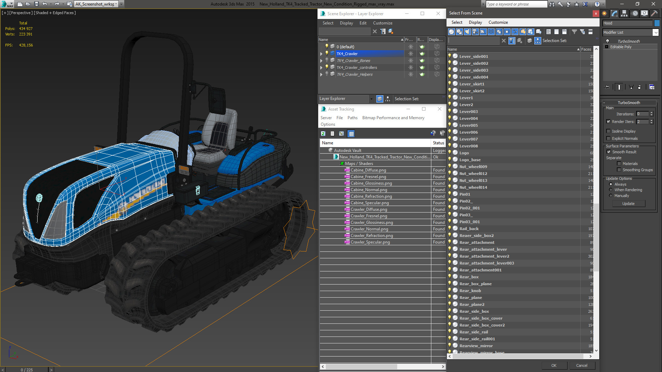Click OK in Select From Scene

[554, 365]
